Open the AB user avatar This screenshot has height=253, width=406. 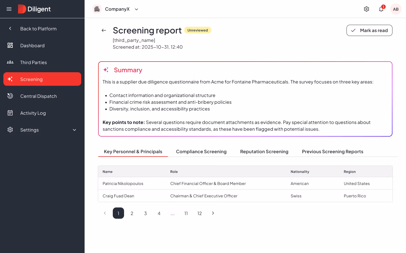pos(396,9)
